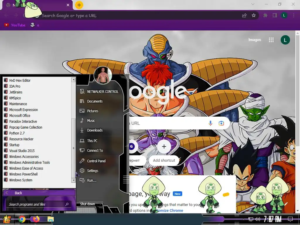Image resolution: width=300 pixels, height=225 pixels.
Task: Toggle the Chrome side panel
Action: click(x=275, y=15)
